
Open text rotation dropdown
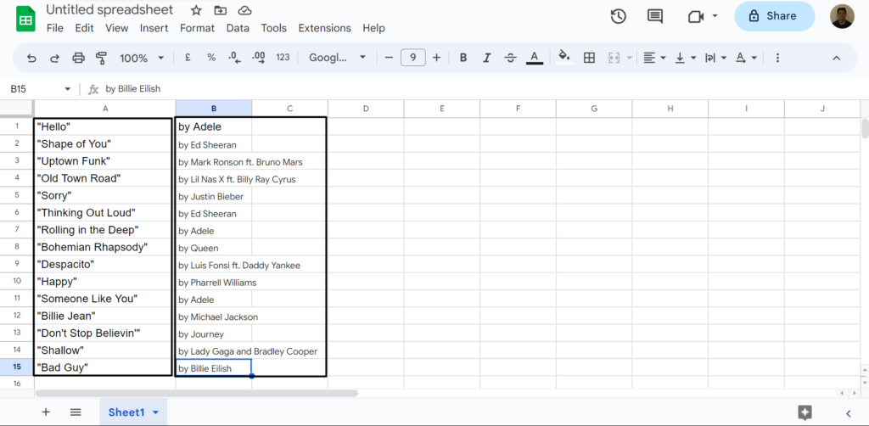tap(746, 58)
